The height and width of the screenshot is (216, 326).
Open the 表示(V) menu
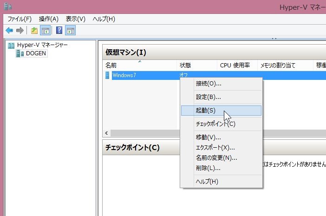tap(76, 19)
